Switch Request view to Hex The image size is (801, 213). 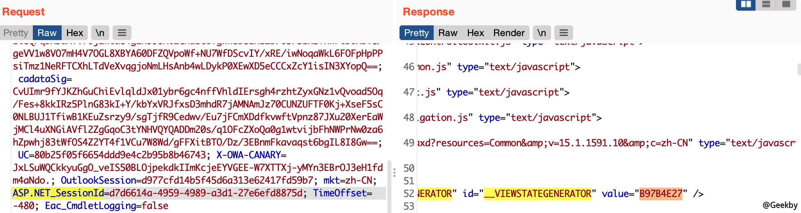(74, 33)
